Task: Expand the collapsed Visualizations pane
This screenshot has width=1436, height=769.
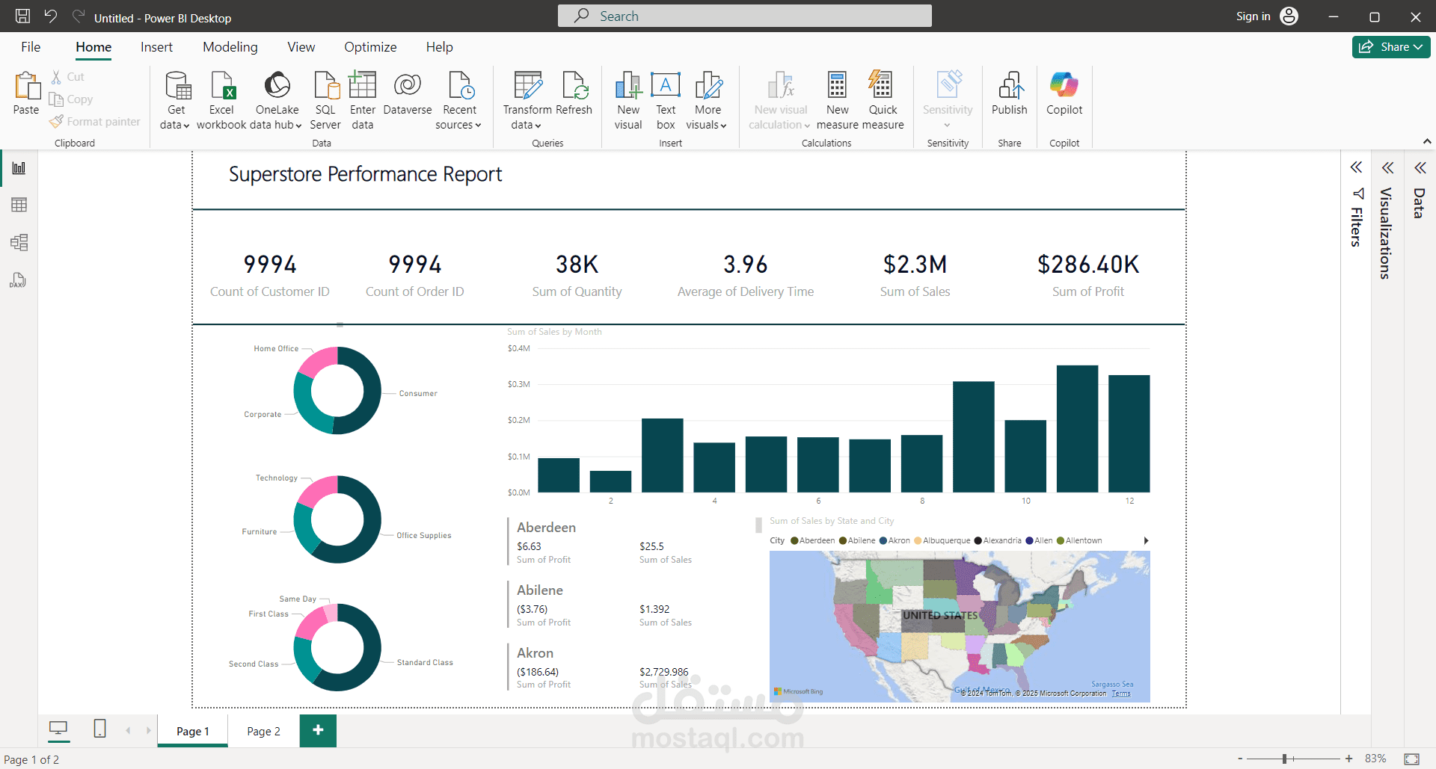Action: tap(1388, 167)
